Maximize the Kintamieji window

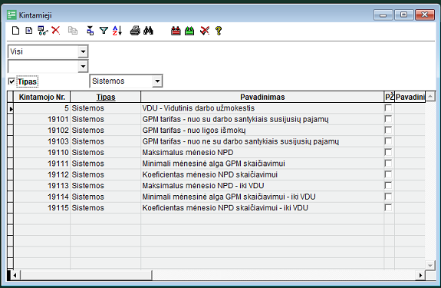pos(403,15)
